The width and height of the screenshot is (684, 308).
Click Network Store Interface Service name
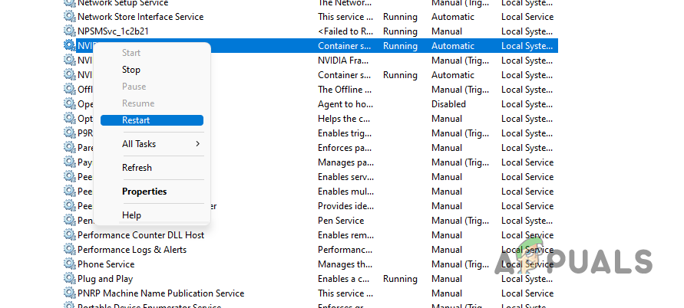pyautogui.click(x=140, y=17)
